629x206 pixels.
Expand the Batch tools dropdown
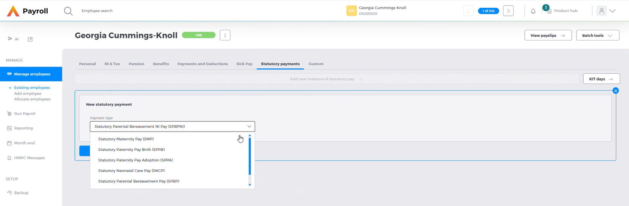pyautogui.click(x=598, y=35)
